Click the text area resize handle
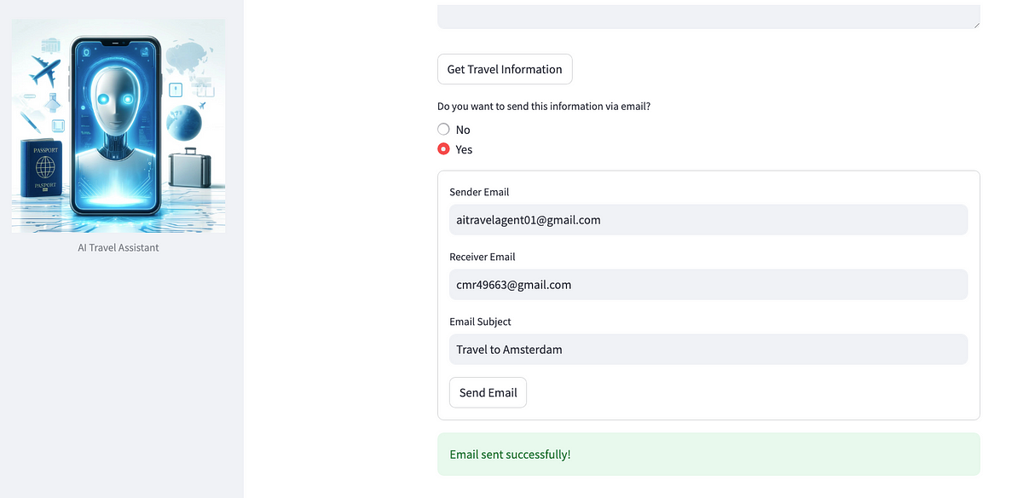The image size is (1023, 498). point(974,24)
